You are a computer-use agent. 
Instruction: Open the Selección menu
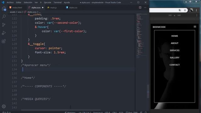(28, 3)
